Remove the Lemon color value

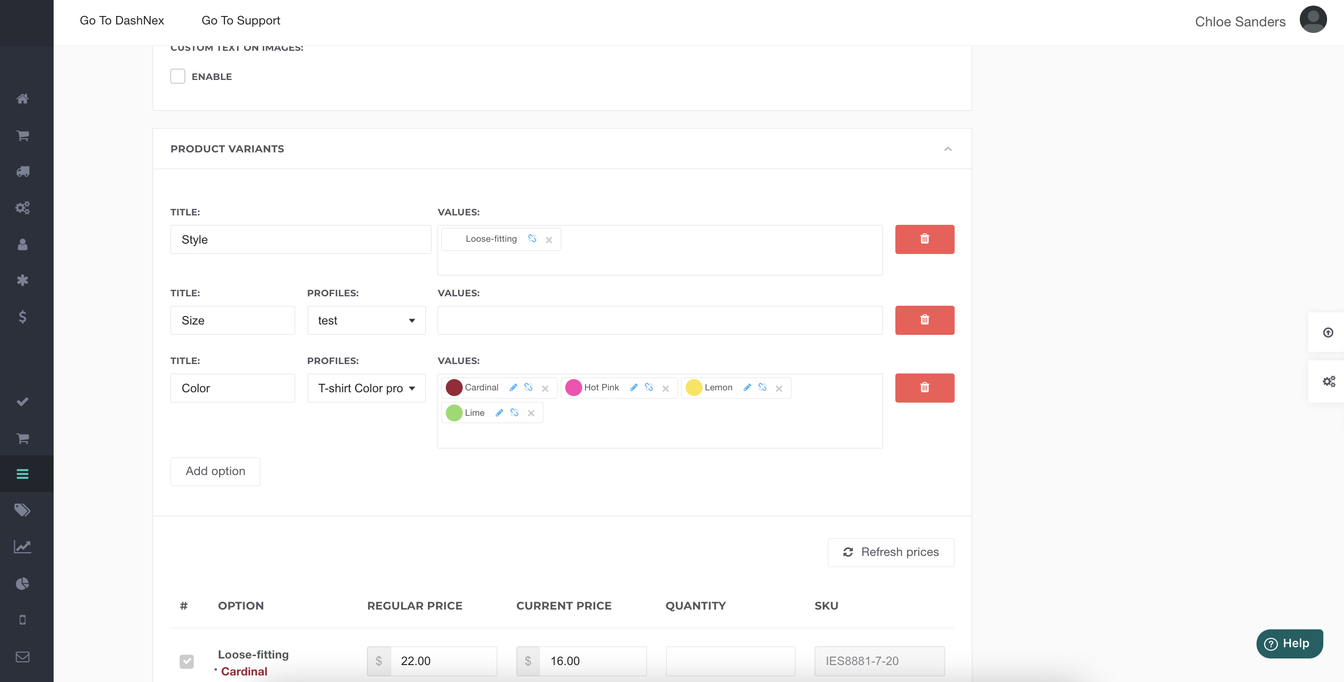(778, 388)
